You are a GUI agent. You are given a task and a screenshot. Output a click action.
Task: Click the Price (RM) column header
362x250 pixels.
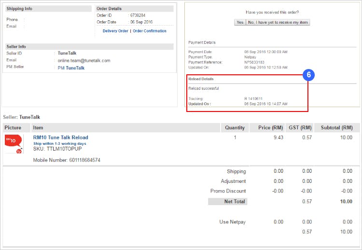(x=268, y=128)
